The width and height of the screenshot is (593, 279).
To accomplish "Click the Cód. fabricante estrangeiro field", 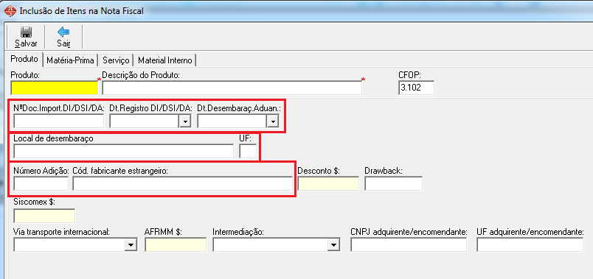I will pos(183,184).
